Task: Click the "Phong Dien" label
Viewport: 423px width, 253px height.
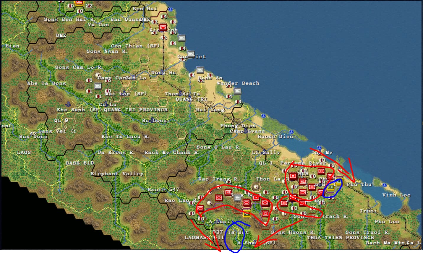Action: 238,126
